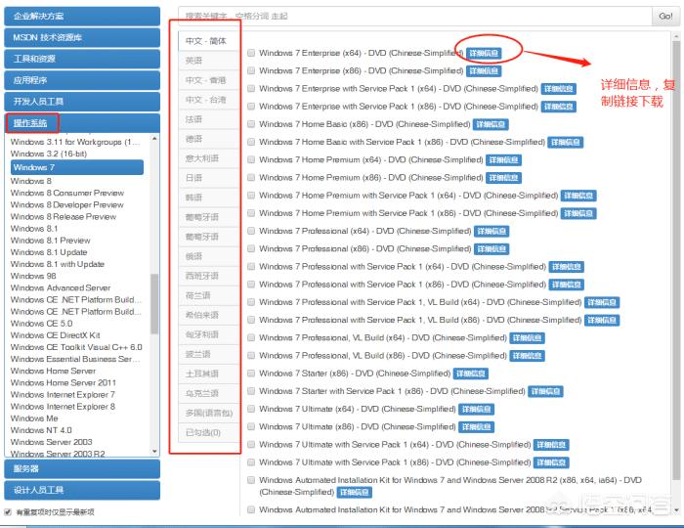Open 详细信息 for Windows 7 Starter (x86)
Viewport: 684px width, 528px height.
(471, 374)
